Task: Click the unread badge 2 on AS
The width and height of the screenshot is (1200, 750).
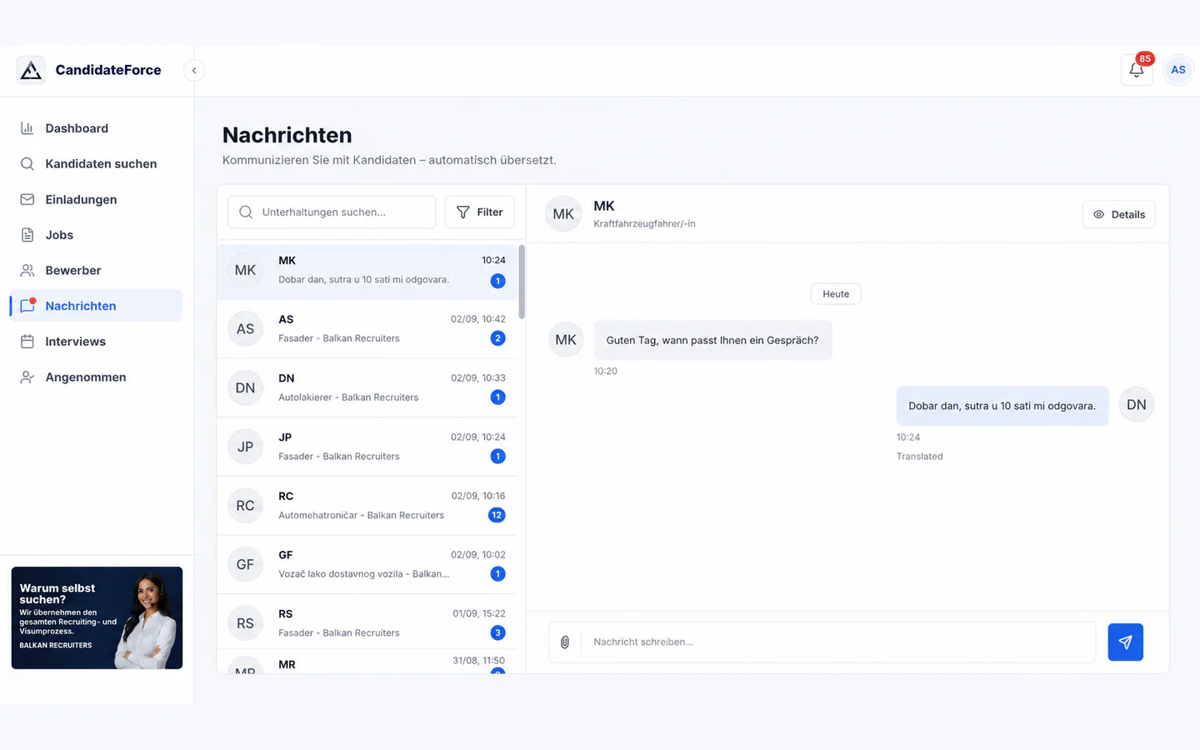Action: 497,338
